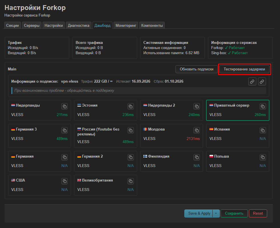Click the copy icon on Финляндия card
Image resolution: width=280 pixels, height=228 pixels.
pos(197,157)
